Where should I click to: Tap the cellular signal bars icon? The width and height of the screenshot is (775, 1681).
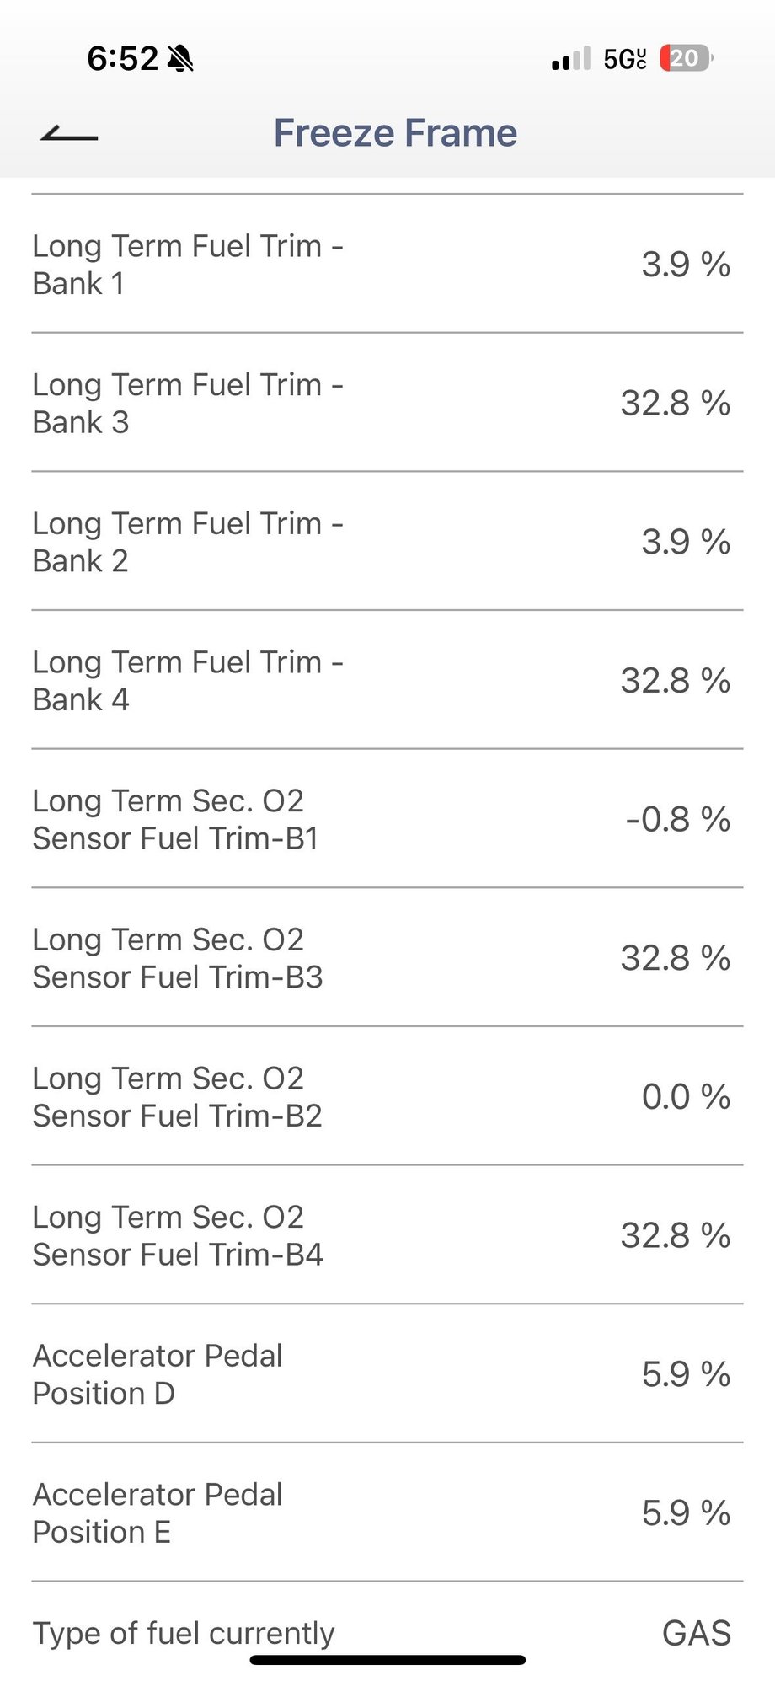[571, 59]
